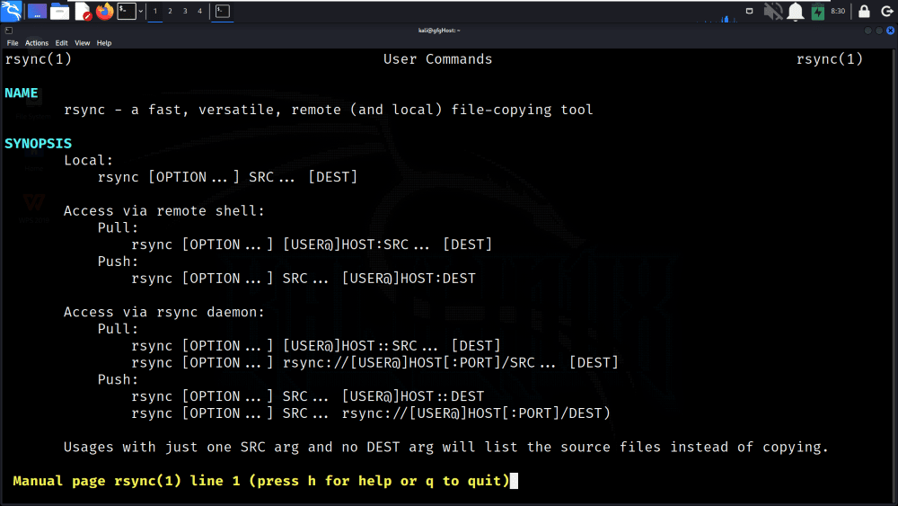Click the battery power manager icon
The height and width of the screenshot is (506, 898).
coord(818,11)
